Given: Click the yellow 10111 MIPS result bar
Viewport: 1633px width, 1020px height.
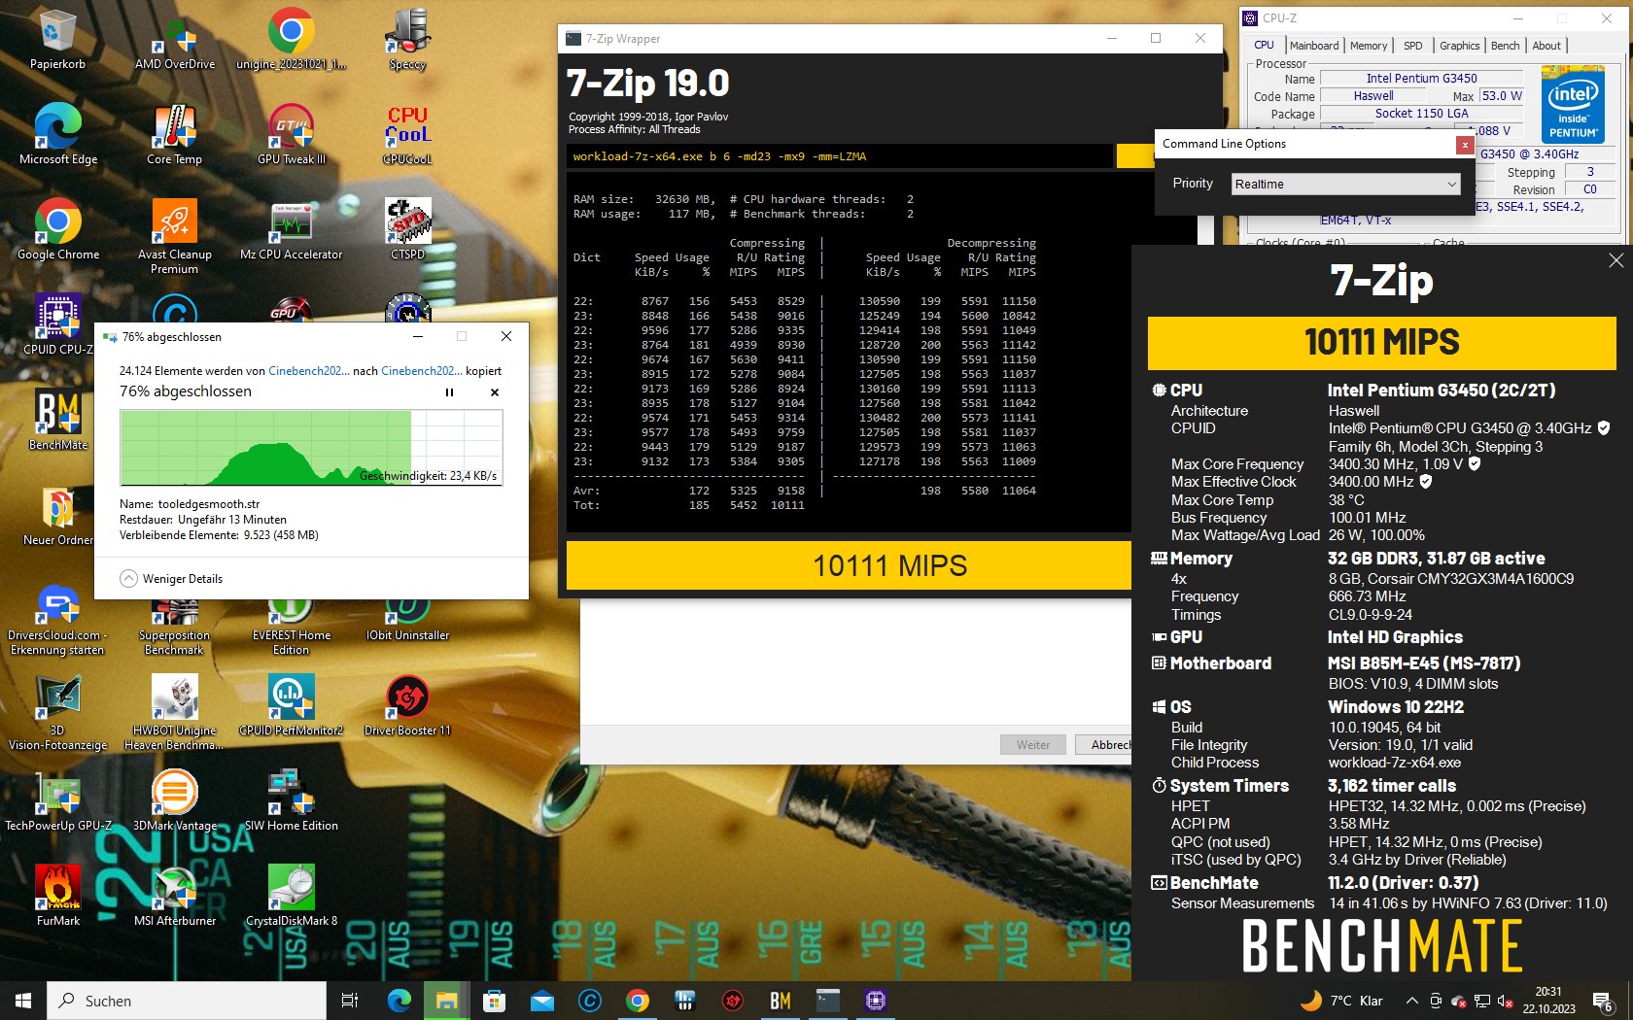Looking at the screenshot, I should point(849,565).
